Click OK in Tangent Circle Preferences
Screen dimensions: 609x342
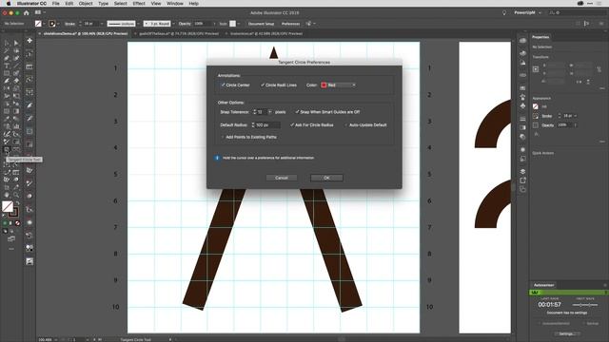click(x=326, y=178)
